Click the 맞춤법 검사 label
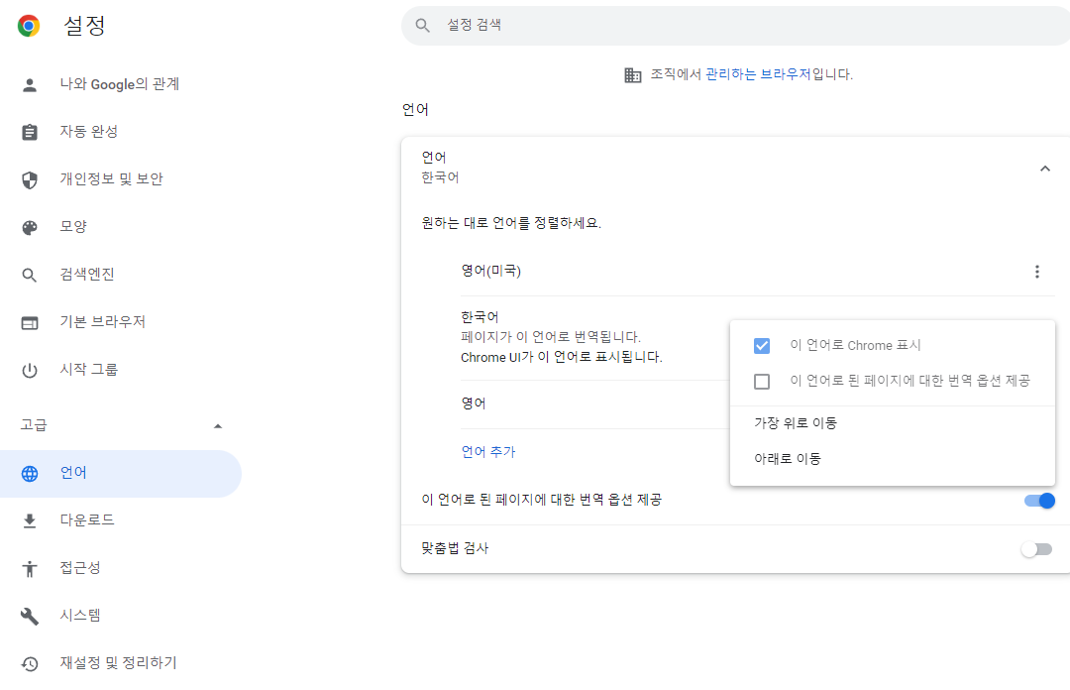Image resolution: width=1070 pixels, height=690 pixels. coord(455,549)
